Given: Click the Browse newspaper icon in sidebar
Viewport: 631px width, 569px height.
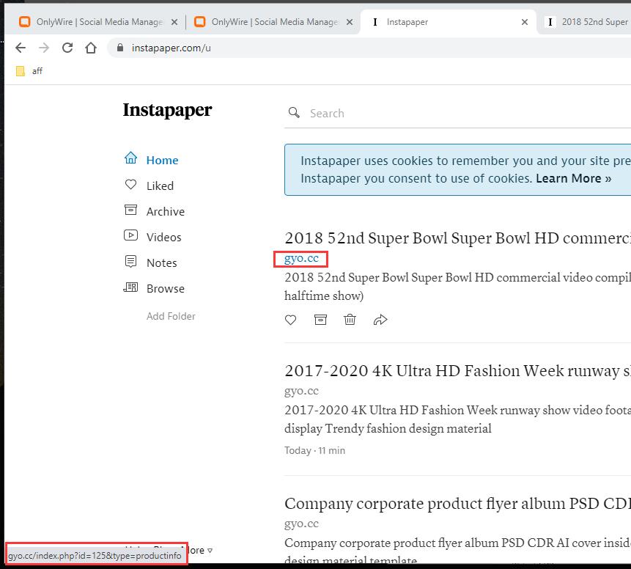Looking at the screenshot, I should pos(130,287).
